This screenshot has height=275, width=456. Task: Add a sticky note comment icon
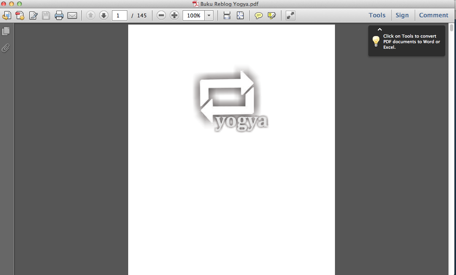pyautogui.click(x=258, y=15)
